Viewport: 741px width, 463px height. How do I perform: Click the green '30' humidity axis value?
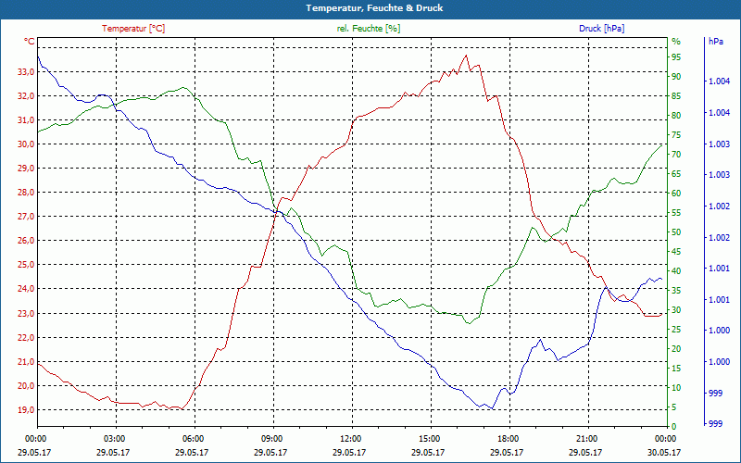coord(677,310)
